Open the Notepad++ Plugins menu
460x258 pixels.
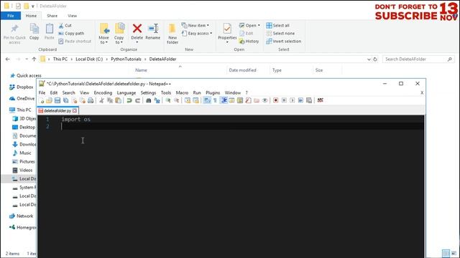click(x=213, y=92)
